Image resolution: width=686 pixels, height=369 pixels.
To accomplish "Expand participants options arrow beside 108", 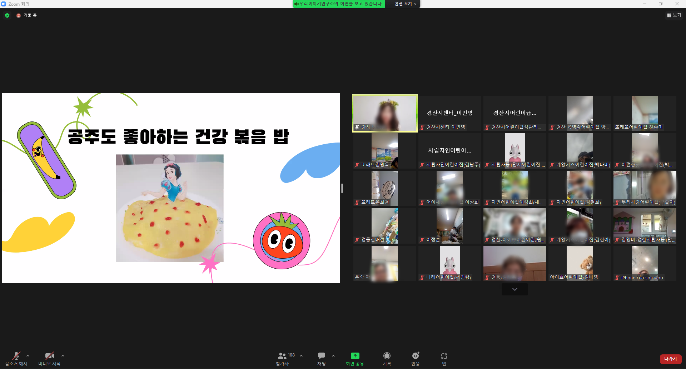I will click(x=301, y=356).
